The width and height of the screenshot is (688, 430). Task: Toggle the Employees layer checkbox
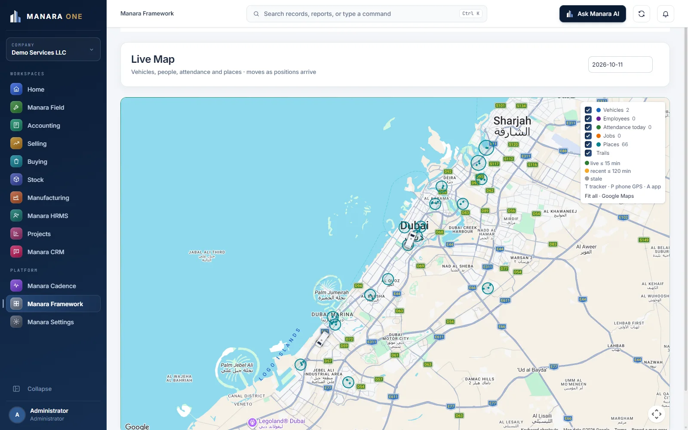tap(588, 119)
